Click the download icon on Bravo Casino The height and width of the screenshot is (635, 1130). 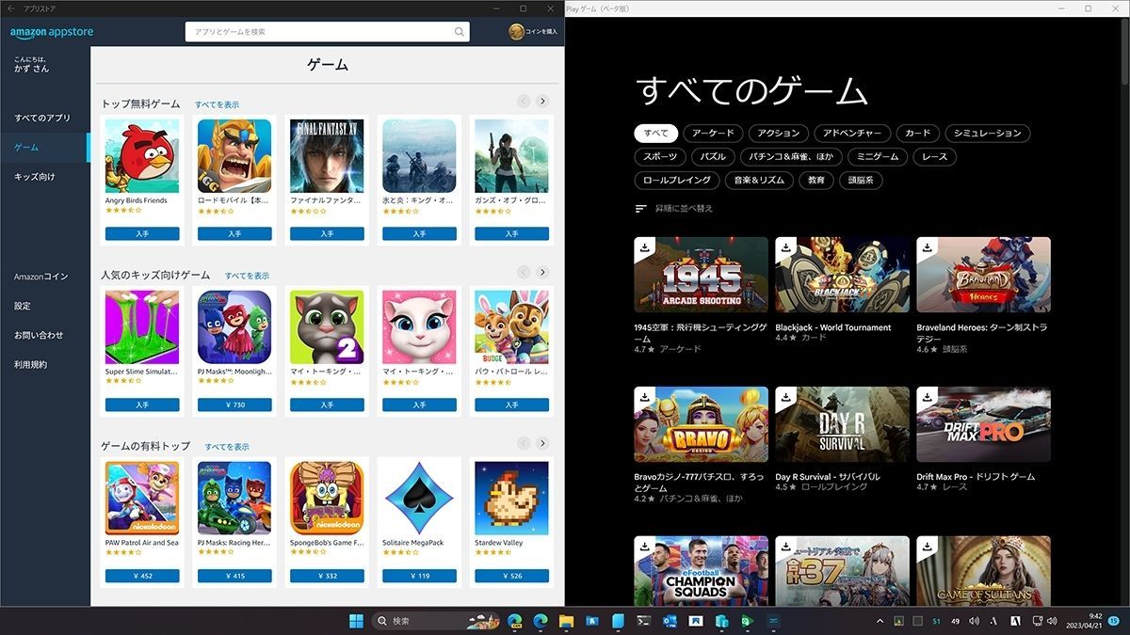[x=644, y=397]
